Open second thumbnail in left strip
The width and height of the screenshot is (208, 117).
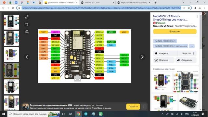coord(11,38)
